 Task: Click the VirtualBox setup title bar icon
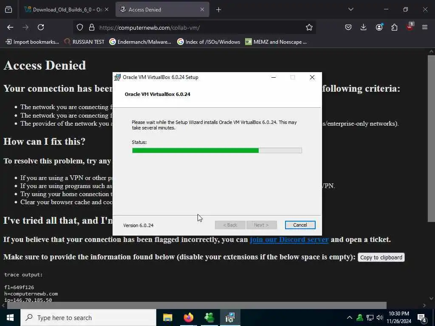pos(118,77)
